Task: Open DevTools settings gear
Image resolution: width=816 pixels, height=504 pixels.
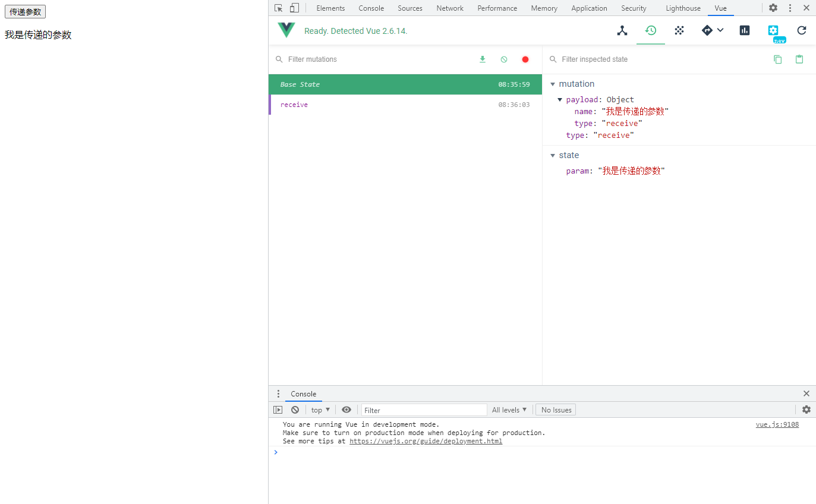Action: coord(773,8)
